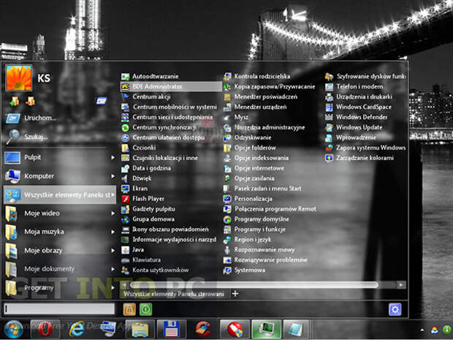Open Grupa domowa item

pos(148,219)
